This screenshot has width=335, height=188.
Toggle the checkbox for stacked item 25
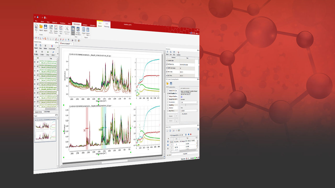38,97
